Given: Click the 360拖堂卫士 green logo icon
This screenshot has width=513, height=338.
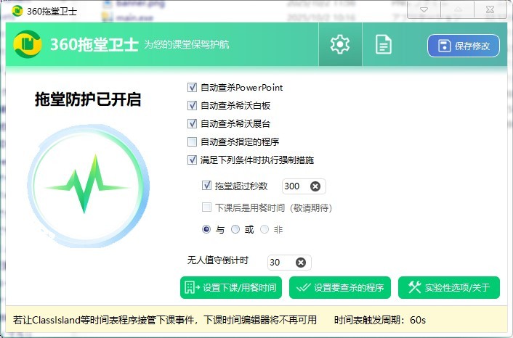Looking at the screenshot, I should pos(28,45).
